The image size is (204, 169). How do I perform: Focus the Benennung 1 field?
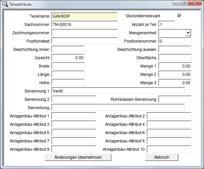click(x=118, y=91)
